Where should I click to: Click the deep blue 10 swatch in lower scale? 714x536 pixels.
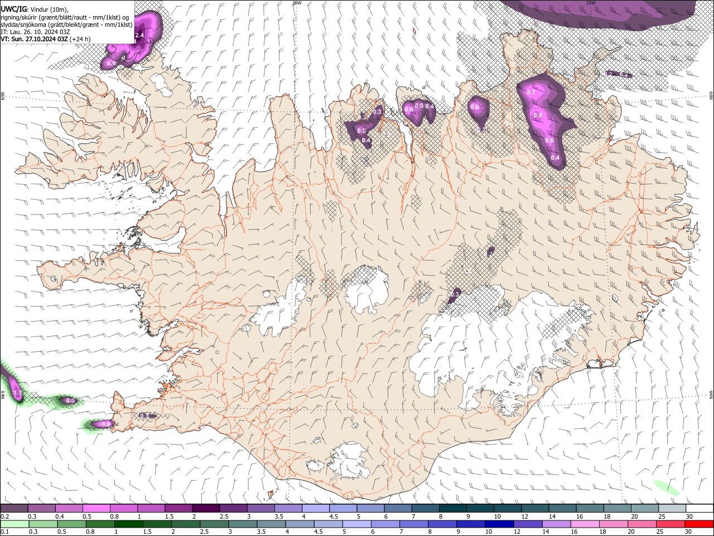tap(500, 524)
